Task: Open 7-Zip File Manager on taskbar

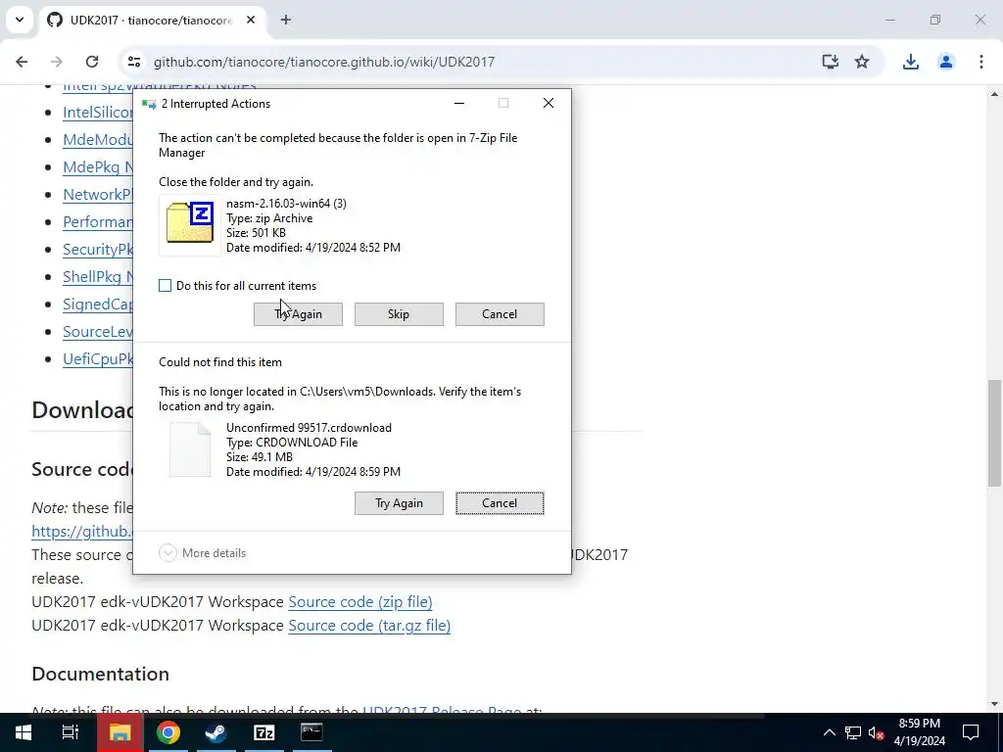Action: [263, 732]
